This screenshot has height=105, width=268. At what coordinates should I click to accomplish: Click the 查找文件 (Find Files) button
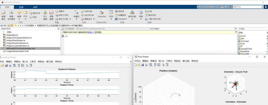[x=35, y=13]
